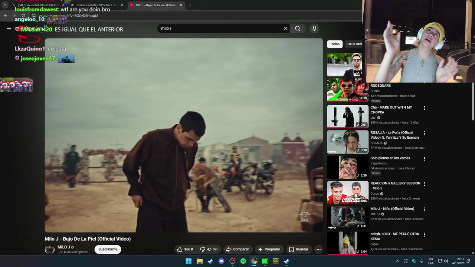Expand the hidden tray icons chevron
The height and width of the screenshot is (267, 475).
point(398,261)
